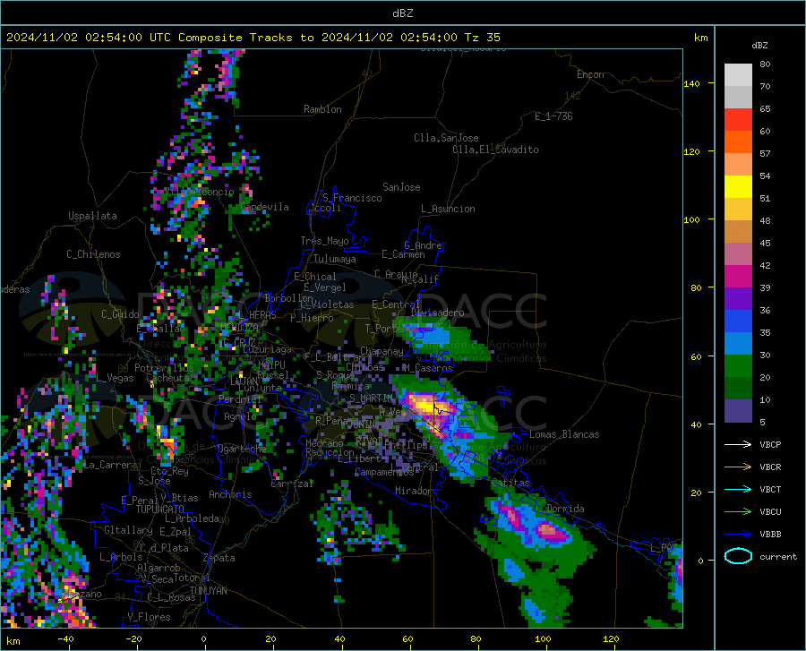The height and width of the screenshot is (651, 806).
Task: Click the red 60 dBZ color swatch
Action: (738, 120)
